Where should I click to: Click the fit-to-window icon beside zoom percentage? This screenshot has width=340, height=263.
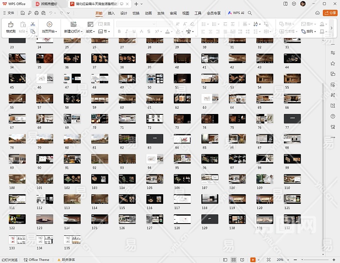(x=268, y=260)
